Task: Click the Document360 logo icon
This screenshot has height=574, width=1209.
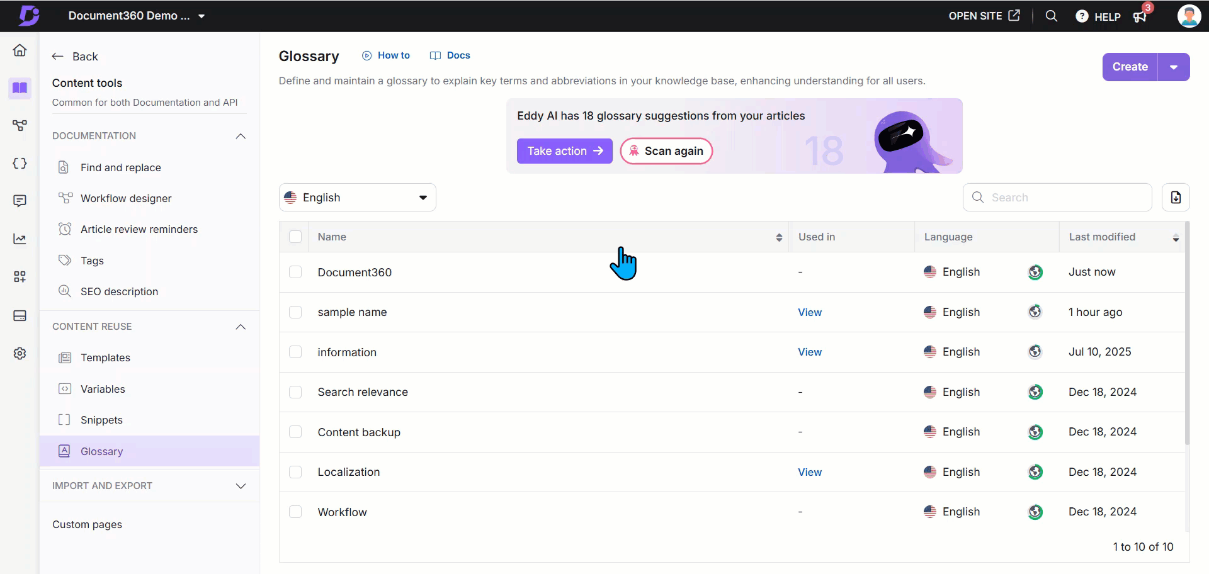Action: click(x=29, y=16)
